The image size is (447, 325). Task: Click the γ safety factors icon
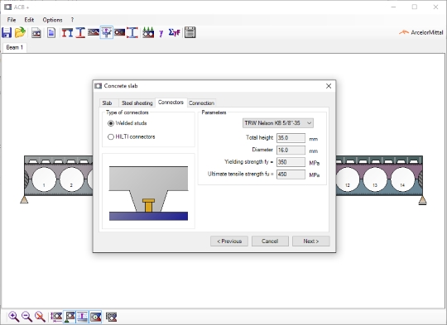coord(161,33)
